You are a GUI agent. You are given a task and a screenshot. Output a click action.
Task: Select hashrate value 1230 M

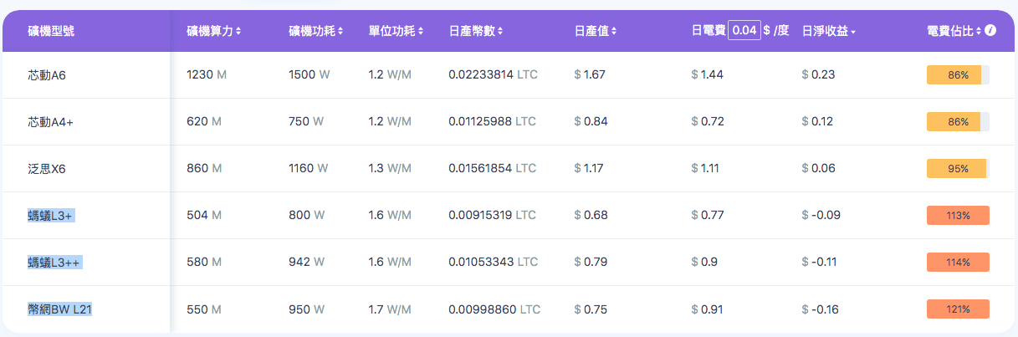coord(207,74)
